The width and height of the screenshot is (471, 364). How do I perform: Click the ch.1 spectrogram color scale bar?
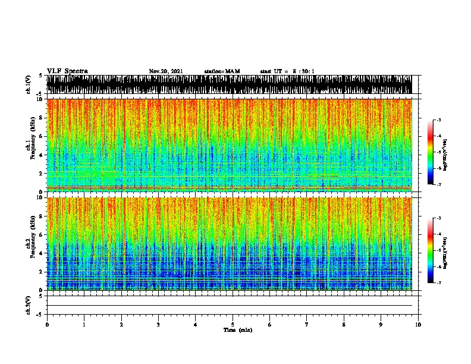(x=431, y=152)
